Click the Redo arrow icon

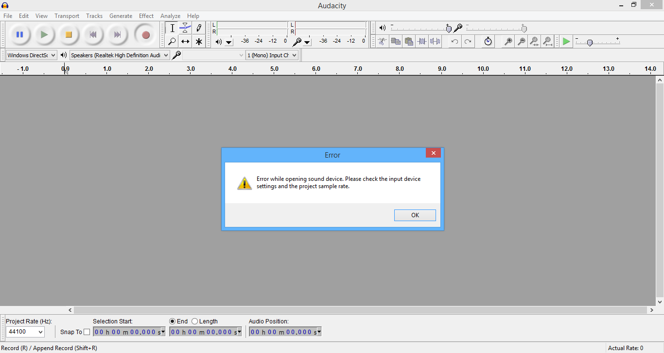(x=468, y=41)
